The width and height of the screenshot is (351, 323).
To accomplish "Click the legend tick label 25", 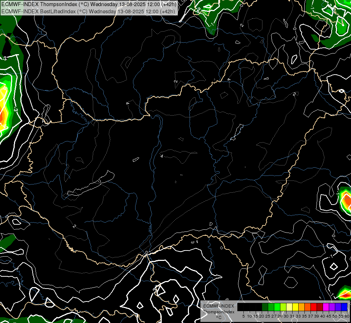I will [x=268, y=316].
